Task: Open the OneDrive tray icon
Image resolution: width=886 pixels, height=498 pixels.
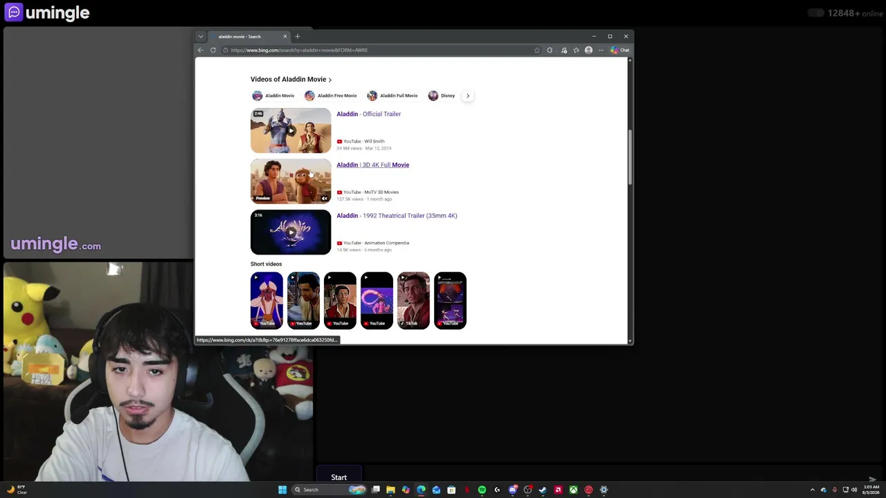Action: point(824,490)
